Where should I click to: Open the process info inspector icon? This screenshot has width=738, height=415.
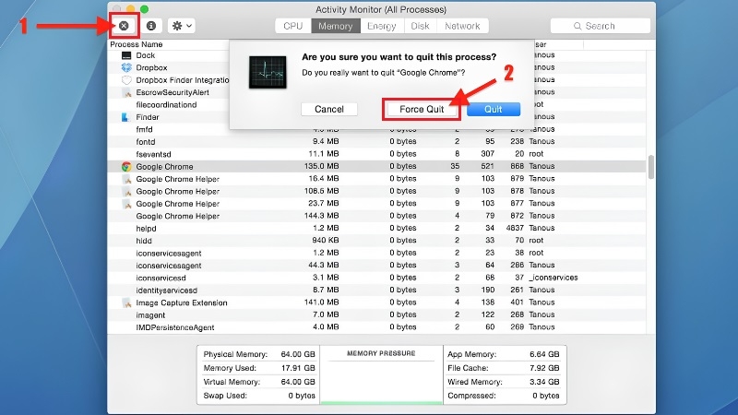(x=151, y=26)
